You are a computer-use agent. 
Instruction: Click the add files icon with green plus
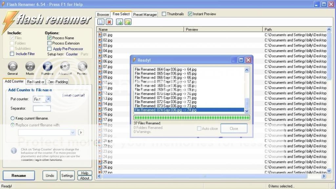click(x=119, y=22)
